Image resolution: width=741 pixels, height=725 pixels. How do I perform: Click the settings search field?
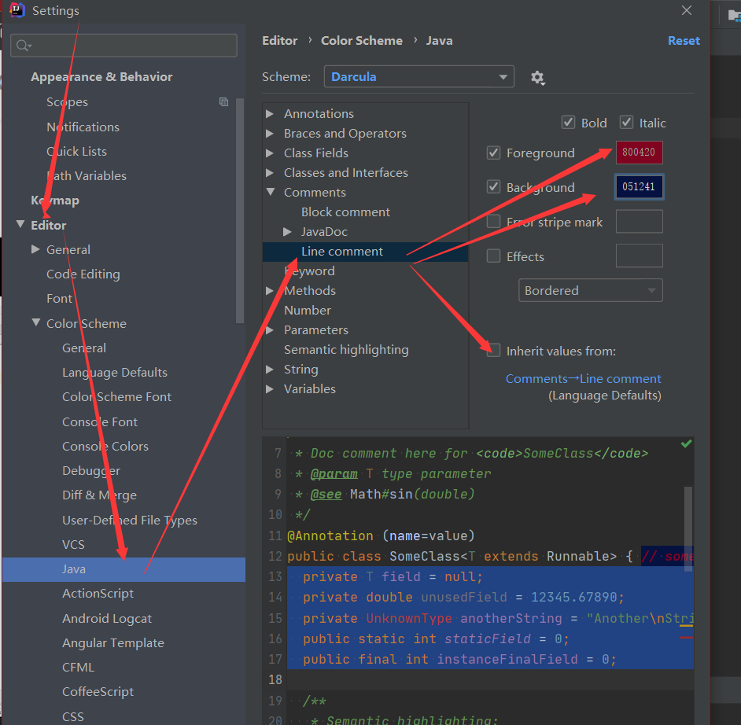coord(124,46)
